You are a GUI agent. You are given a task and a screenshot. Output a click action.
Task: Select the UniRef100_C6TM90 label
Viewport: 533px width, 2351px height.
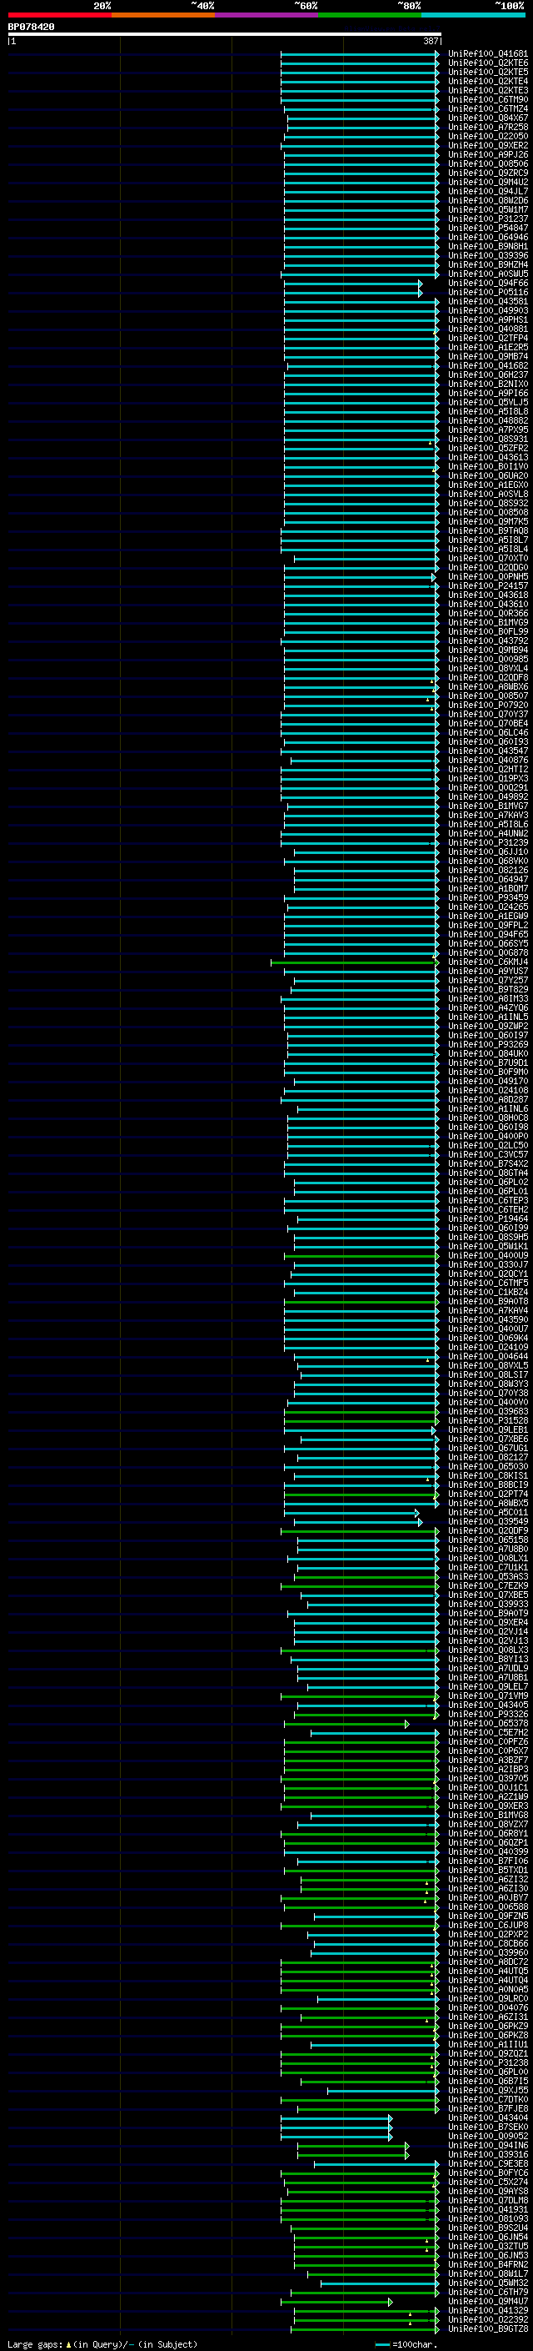[x=487, y=99]
